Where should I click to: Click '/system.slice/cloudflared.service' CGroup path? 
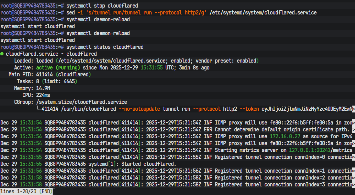tap(81, 102)
